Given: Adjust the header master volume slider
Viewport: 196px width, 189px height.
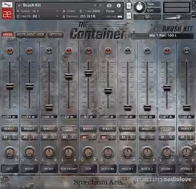Looking at the screenshot, I should point(176,17).
